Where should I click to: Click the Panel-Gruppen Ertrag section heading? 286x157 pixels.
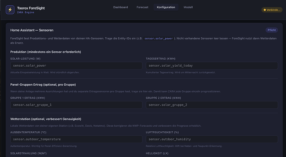(43, 85)
